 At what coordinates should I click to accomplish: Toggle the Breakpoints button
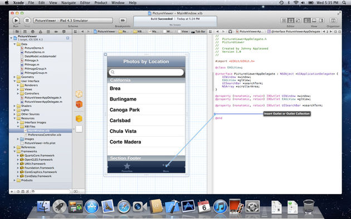(x=123, y=21)
